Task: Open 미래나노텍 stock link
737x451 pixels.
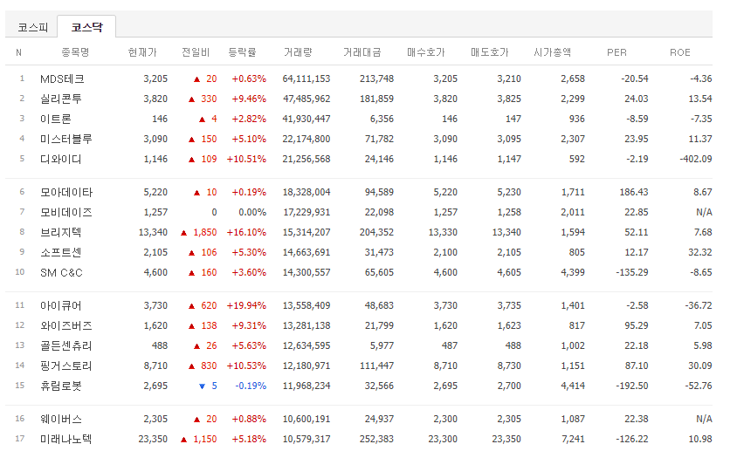Action: click(x=66, y=440)
